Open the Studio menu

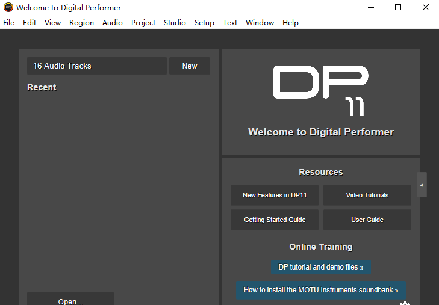pos(175,23)
